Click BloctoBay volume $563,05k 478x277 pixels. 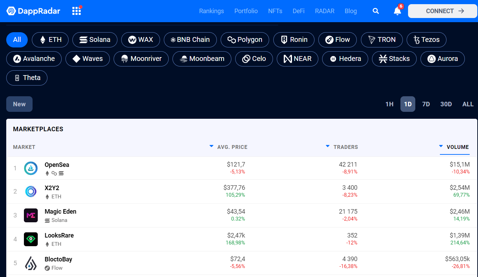(458, 259)
